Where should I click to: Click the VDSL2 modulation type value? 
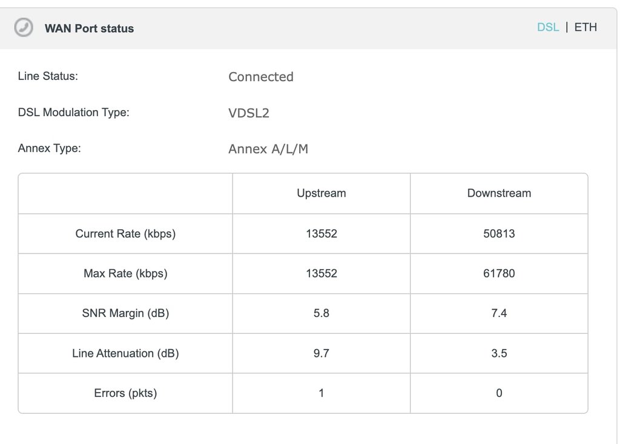(x=248, y=113)
